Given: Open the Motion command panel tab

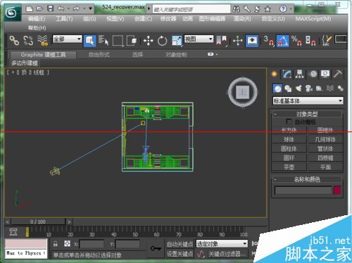Looking at the screenshot, I should [x=313, y=74].
